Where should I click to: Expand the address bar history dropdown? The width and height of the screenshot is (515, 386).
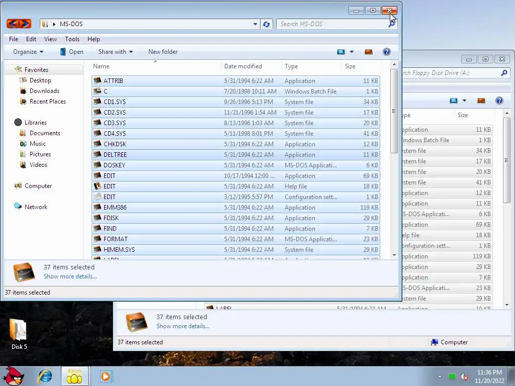pos(255,24)
